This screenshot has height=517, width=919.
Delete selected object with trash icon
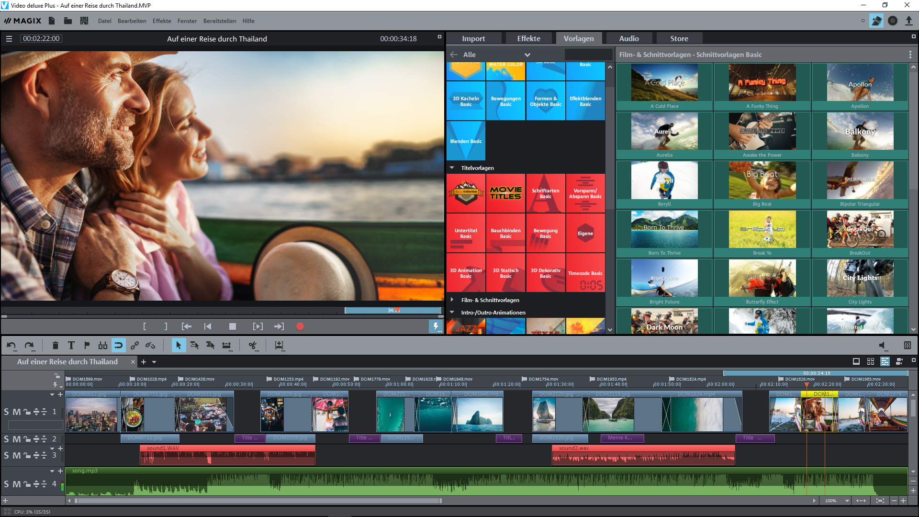55,345
